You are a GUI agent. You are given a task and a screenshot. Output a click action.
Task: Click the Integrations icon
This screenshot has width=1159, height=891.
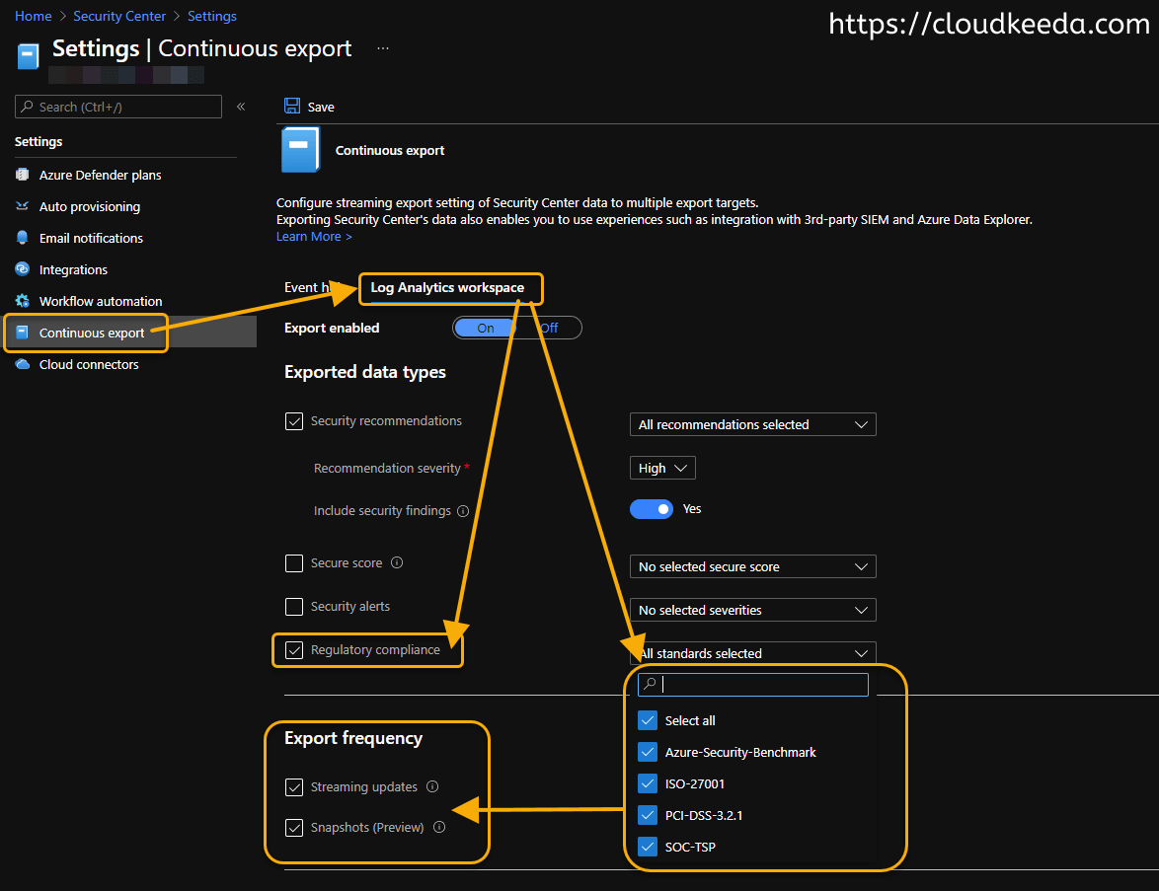pyautogui.click(x=22, y=269)
